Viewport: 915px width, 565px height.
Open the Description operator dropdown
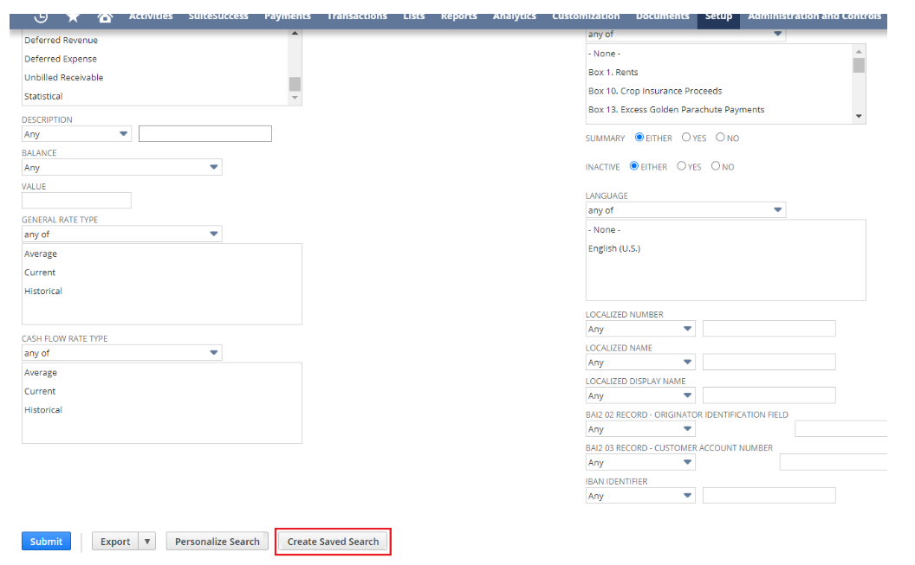coord(76,134)
